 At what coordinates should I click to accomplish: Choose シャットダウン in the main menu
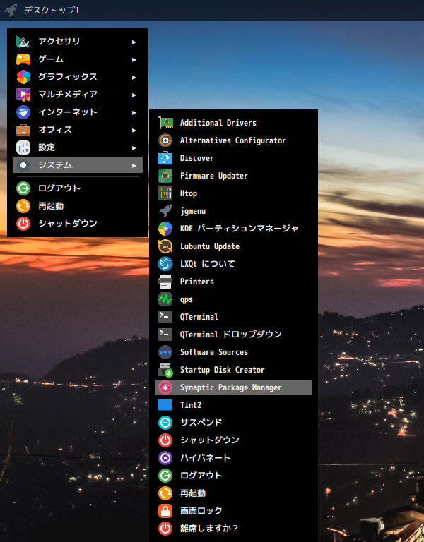click(78, 224)
